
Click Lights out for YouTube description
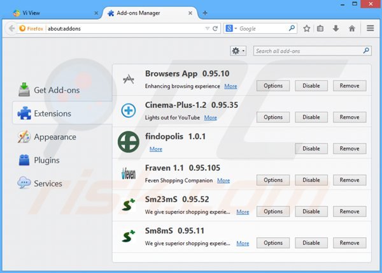click(x=173, y=117)
